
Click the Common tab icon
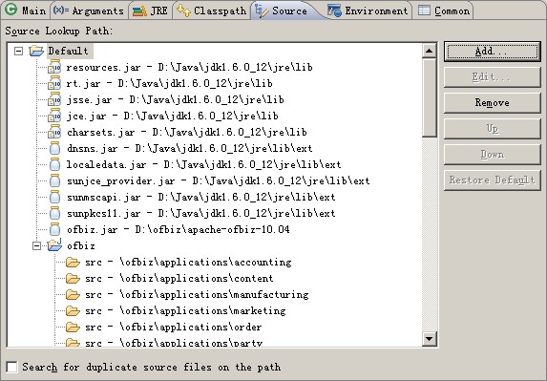point(424,11)
